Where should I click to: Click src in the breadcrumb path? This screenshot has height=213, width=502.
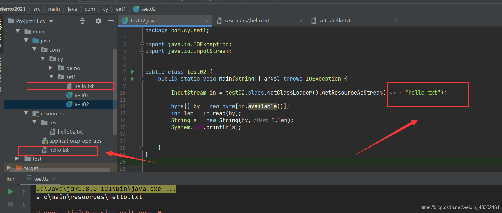point(37,9)
